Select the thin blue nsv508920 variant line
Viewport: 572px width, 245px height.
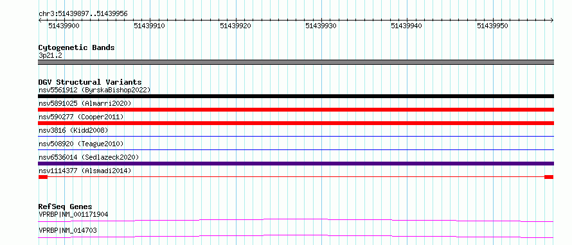[x=296, y=149]
